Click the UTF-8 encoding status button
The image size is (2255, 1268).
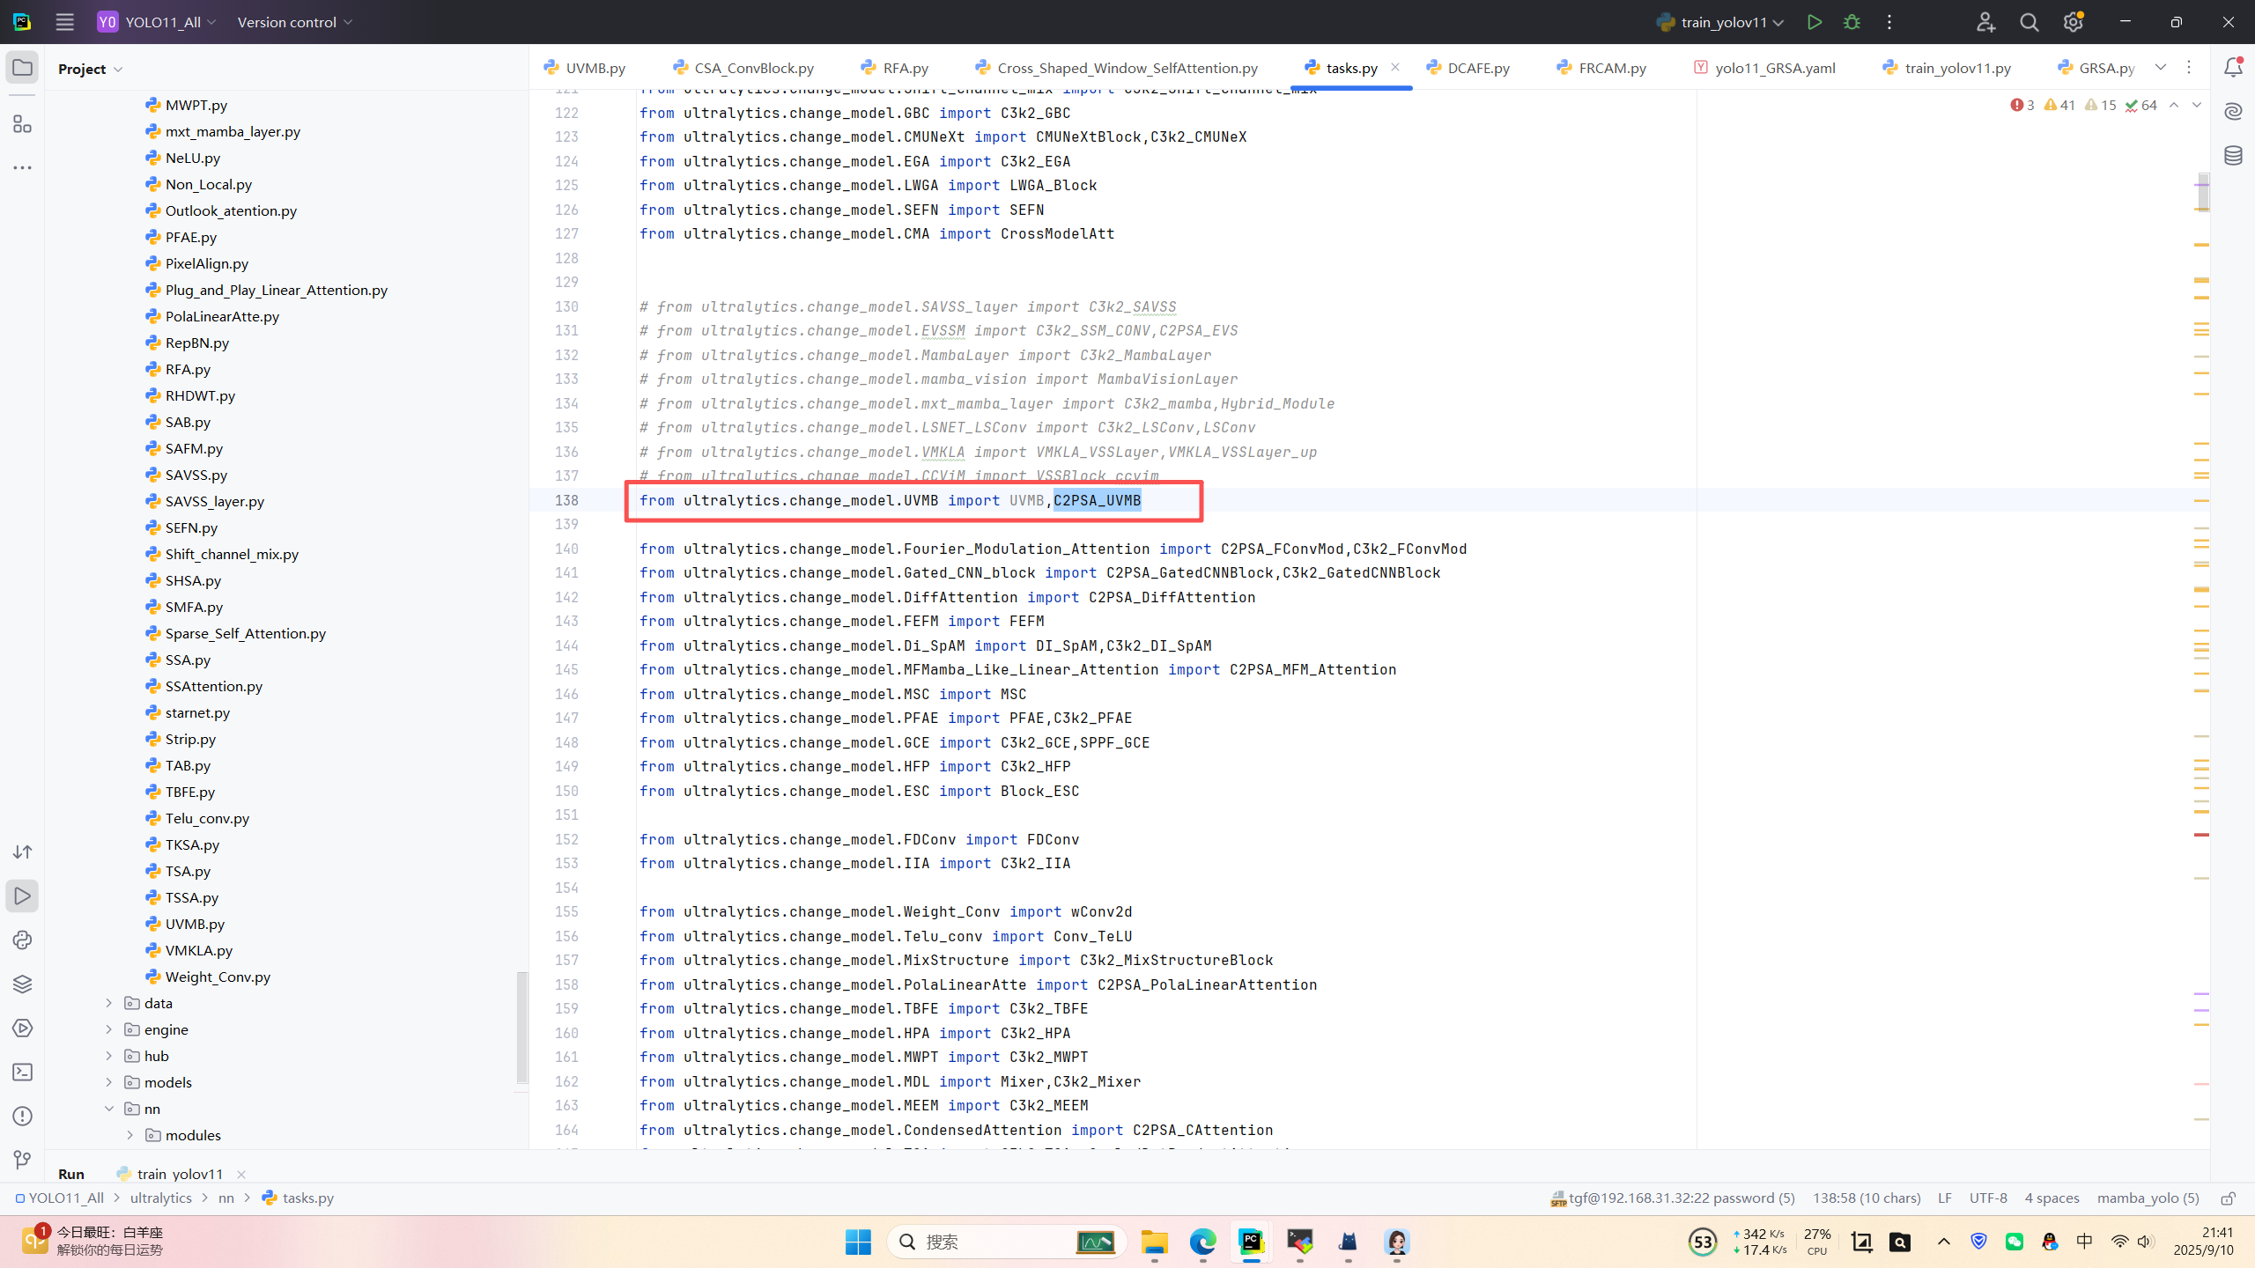[x=1987, y=1198]
